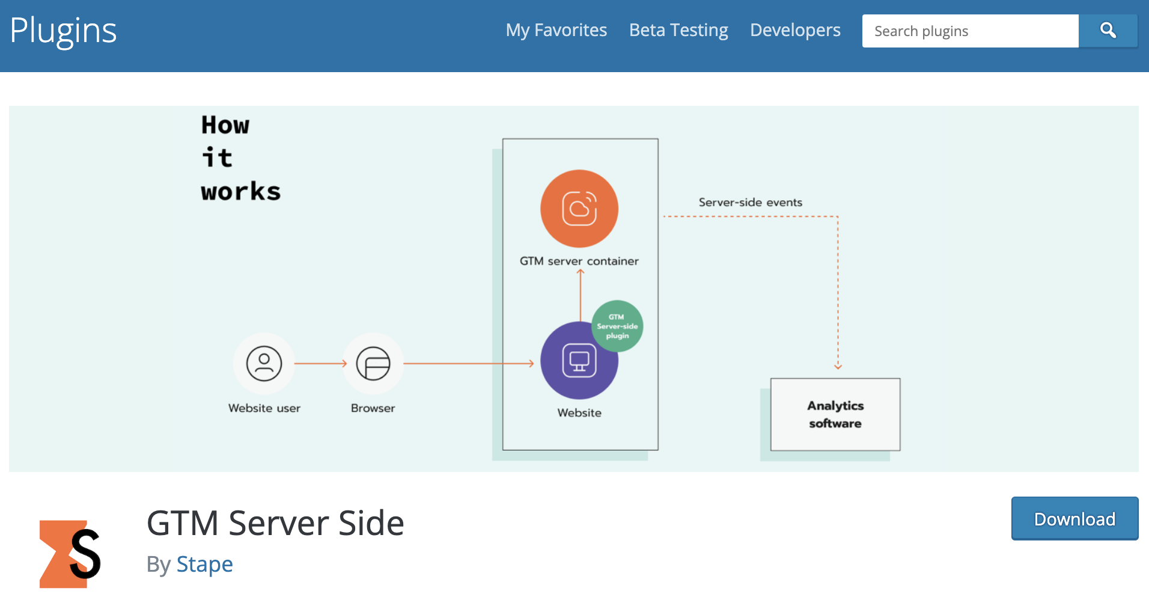Click the green GTM Server-side plugin badge
Image resolution: width=1149 pixels, height=606 pixels.
tap(617, 326)
